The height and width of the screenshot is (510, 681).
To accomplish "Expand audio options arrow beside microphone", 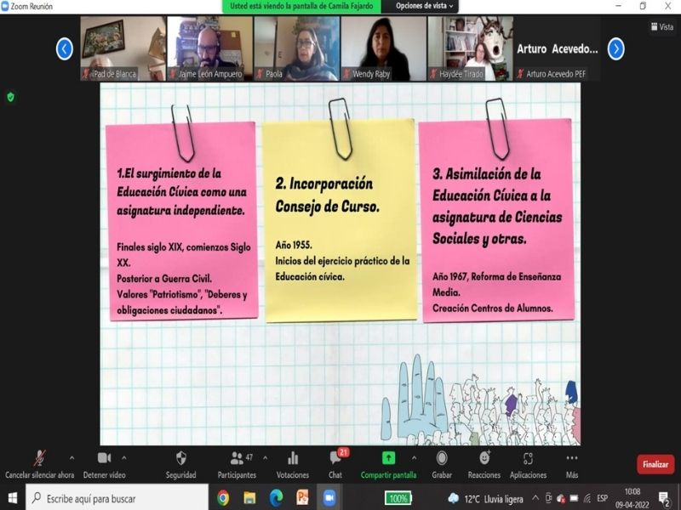I will (72, 458).
